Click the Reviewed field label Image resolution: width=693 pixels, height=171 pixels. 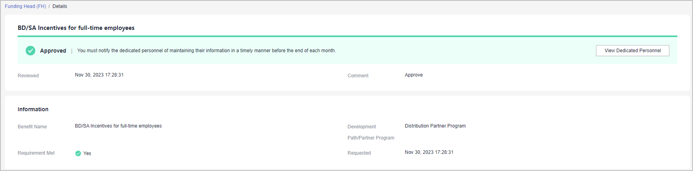[x=28, y=76]
